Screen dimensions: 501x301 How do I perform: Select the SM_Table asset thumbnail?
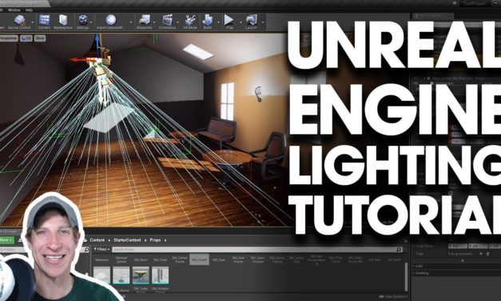point(141,275)
